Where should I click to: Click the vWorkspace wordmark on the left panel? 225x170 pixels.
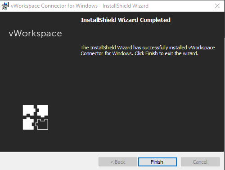[36, 34]
